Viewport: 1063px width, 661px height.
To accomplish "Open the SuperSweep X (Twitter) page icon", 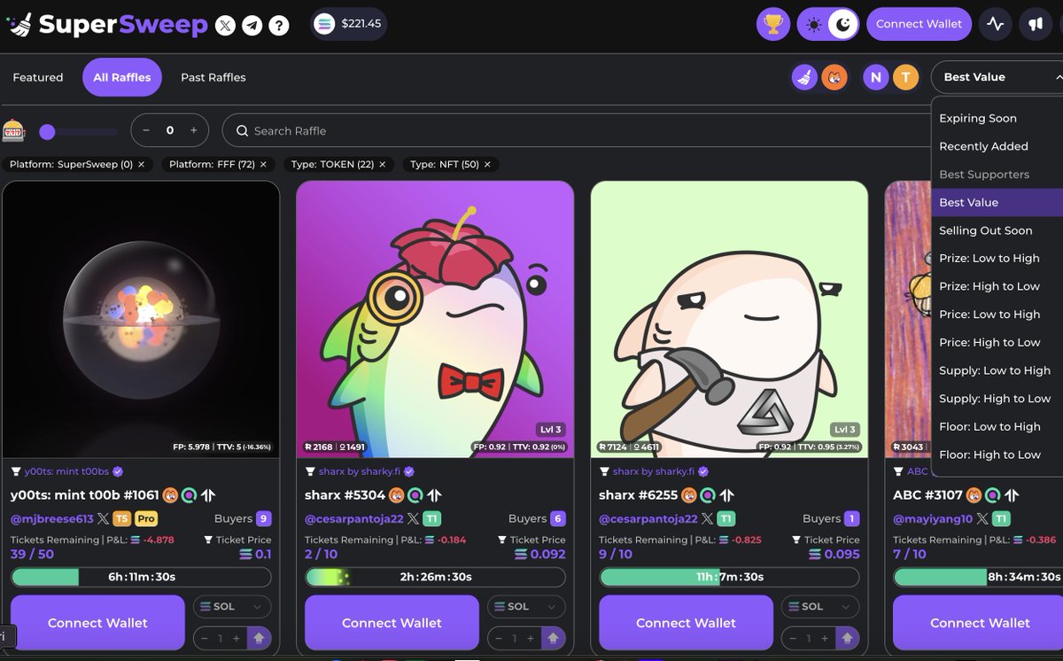I will (x=225, y=25).
